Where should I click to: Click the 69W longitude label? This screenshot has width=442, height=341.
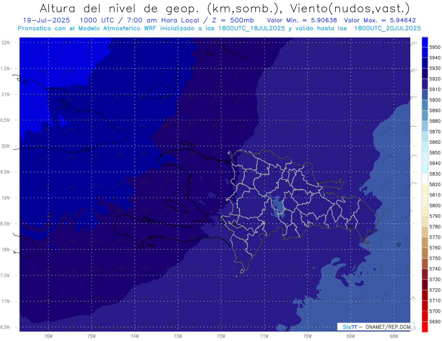(351, 336)
